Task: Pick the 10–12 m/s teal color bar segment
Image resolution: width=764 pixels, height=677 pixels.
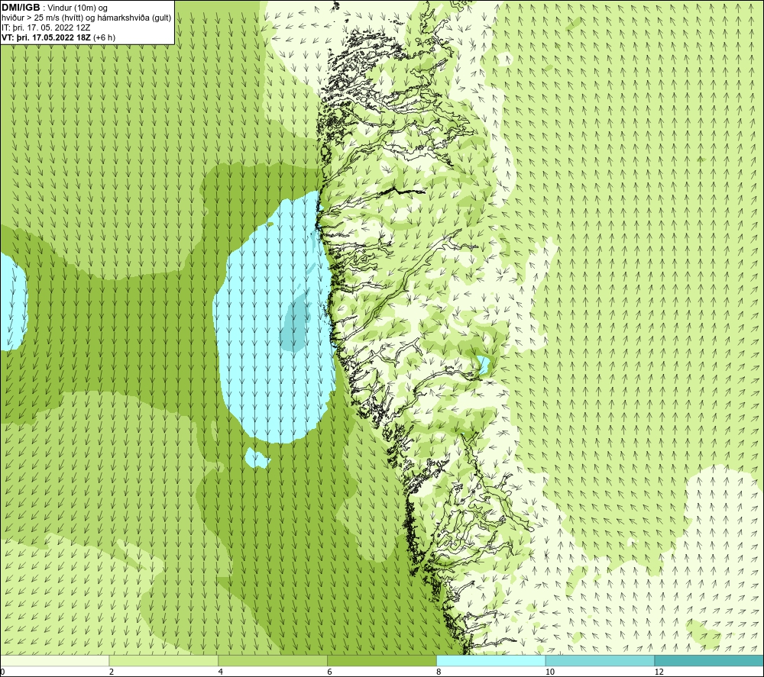Action: [601, 660]
